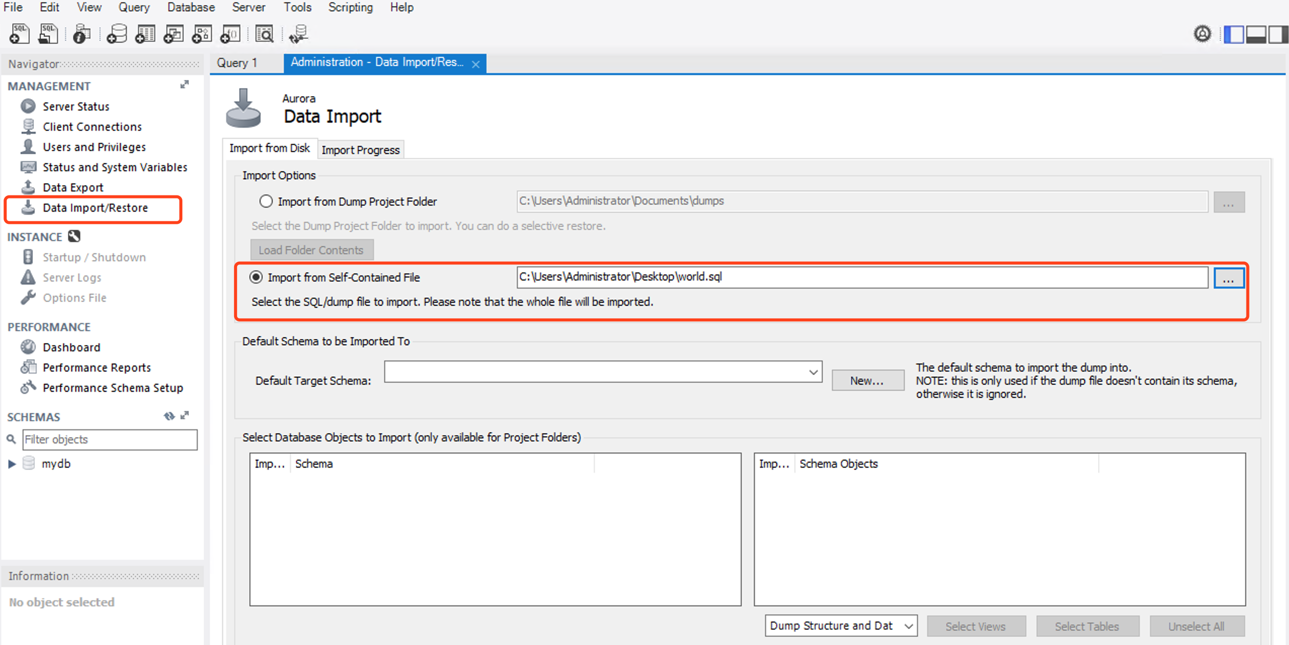
Task: Click the open SQL script file icon
Action: tap(48, 34)
